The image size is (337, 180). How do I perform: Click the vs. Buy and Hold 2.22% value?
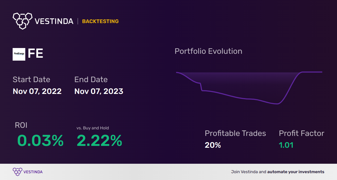(99, 141)
